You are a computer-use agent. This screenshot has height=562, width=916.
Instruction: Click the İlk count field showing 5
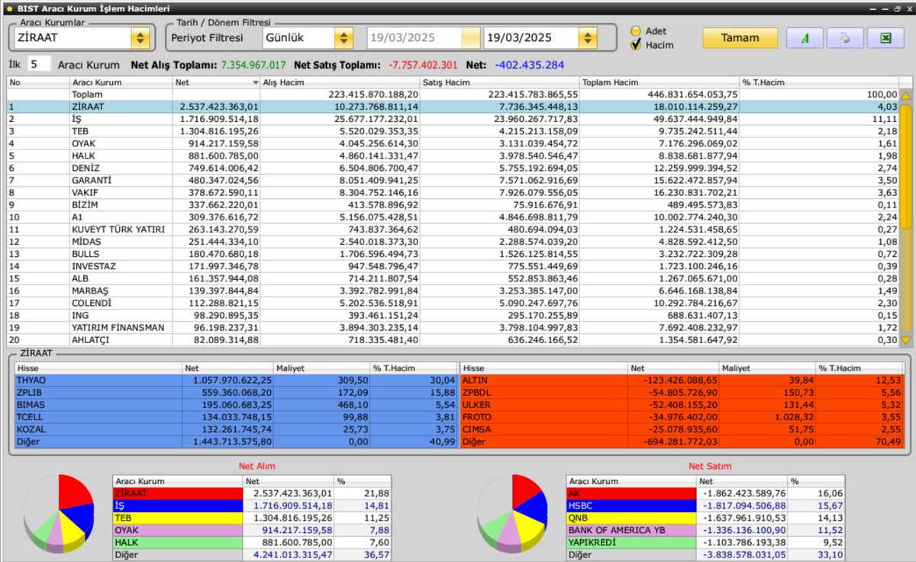[40, 65]
